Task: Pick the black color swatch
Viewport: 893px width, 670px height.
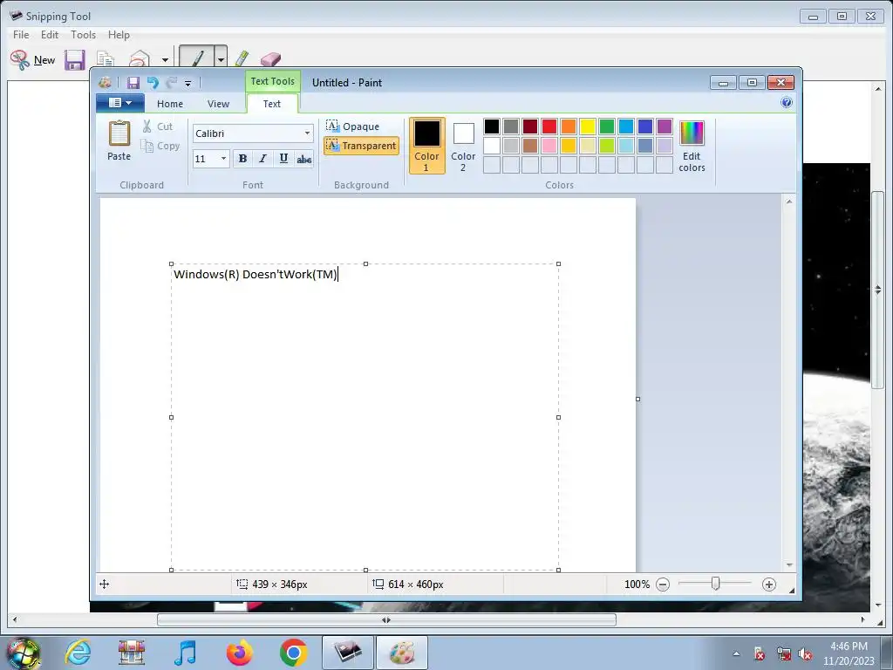Action: [492, 126]
